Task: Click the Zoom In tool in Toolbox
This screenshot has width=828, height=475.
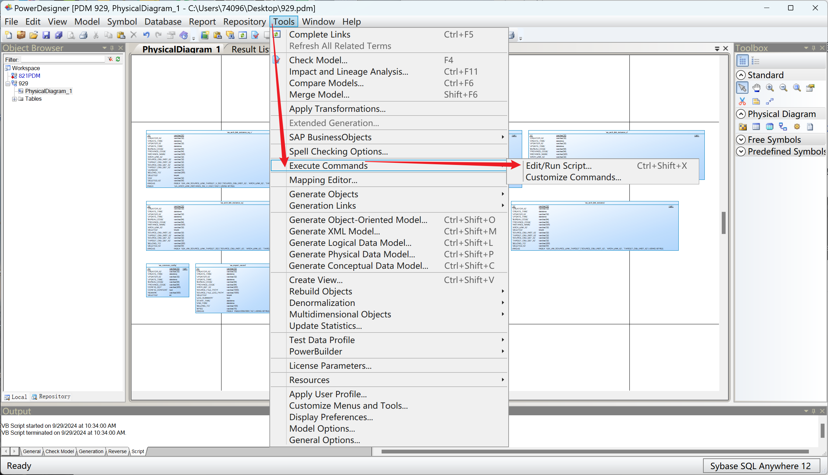Action: (x=770, y=88)
